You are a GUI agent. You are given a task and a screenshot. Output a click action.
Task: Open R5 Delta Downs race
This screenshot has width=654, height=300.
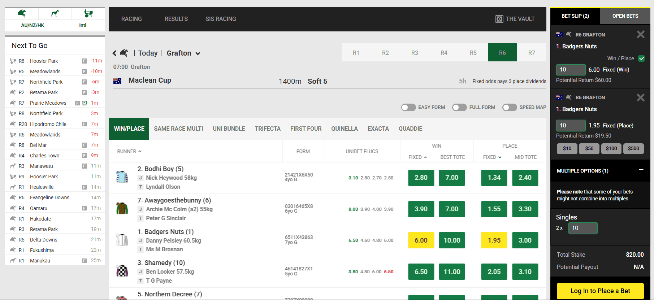click(55, 240)
